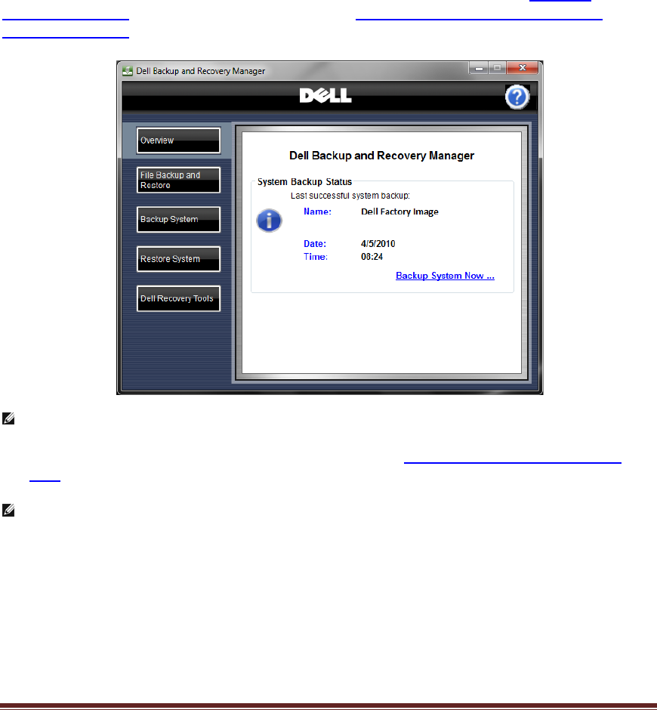The width and height of the screenshot is (657, 710).
Task: Open File Backup and Restore section
Action: tap(178, 181)
